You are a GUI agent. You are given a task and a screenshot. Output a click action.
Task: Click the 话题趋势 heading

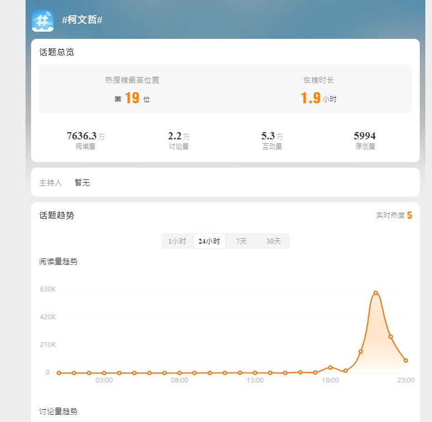click(57, 215)
